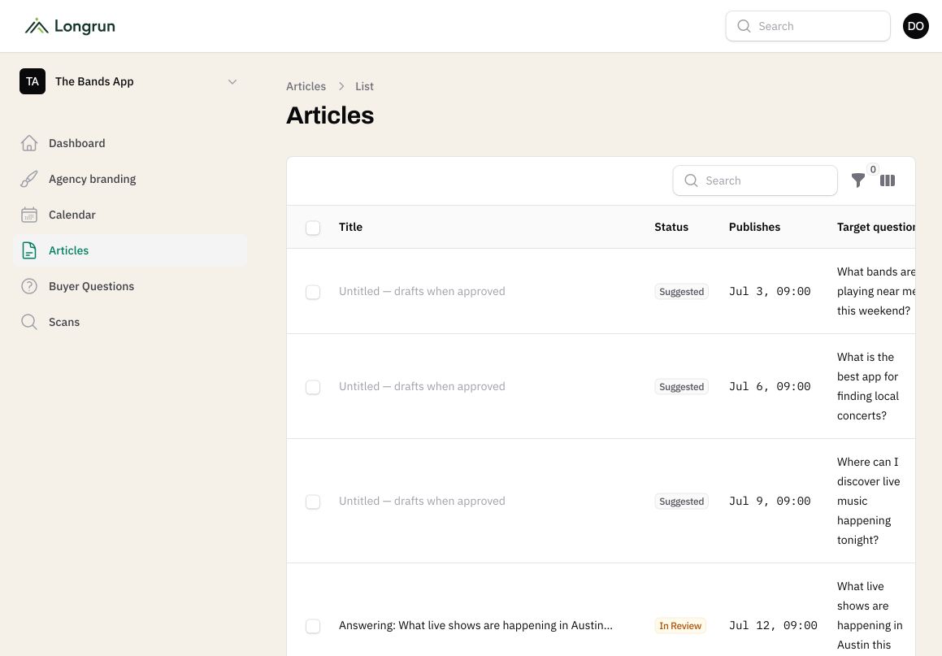Go to Dashboard in the sidebar
942x656 pixels.
(130, 143)
